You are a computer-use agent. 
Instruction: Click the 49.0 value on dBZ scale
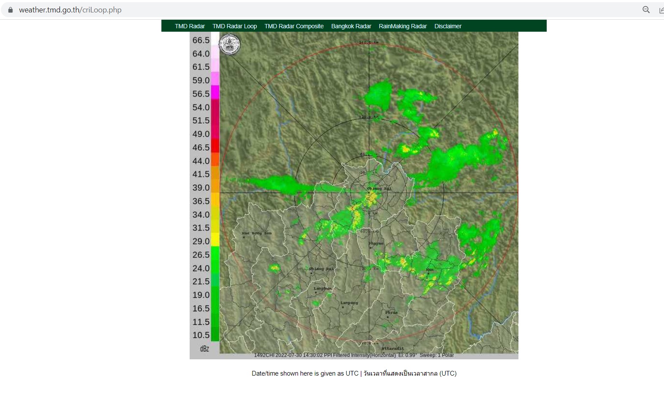pos(201,134)
